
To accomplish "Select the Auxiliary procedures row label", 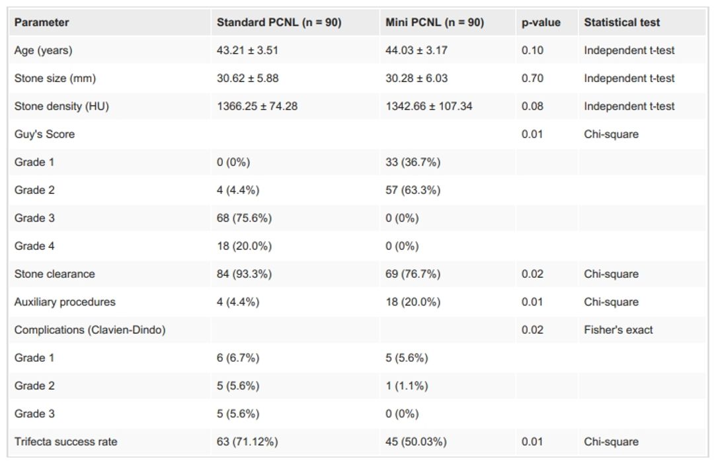I will (x=65, y=302).
